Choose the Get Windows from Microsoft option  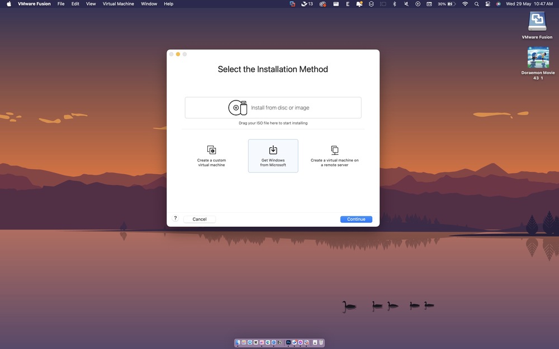coord(273,155)
